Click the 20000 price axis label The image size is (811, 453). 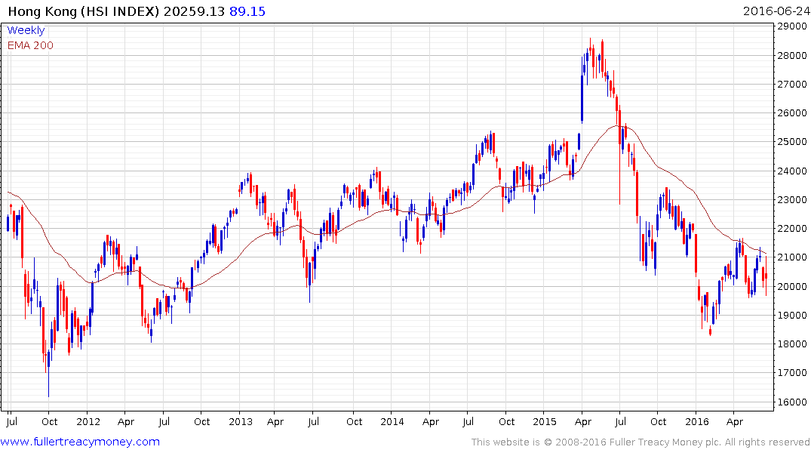click(x=792, y=286)
